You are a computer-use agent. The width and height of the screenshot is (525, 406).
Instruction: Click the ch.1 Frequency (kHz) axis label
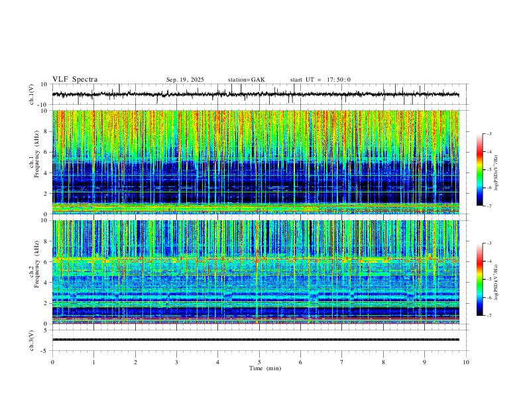(x=36, y=153)
